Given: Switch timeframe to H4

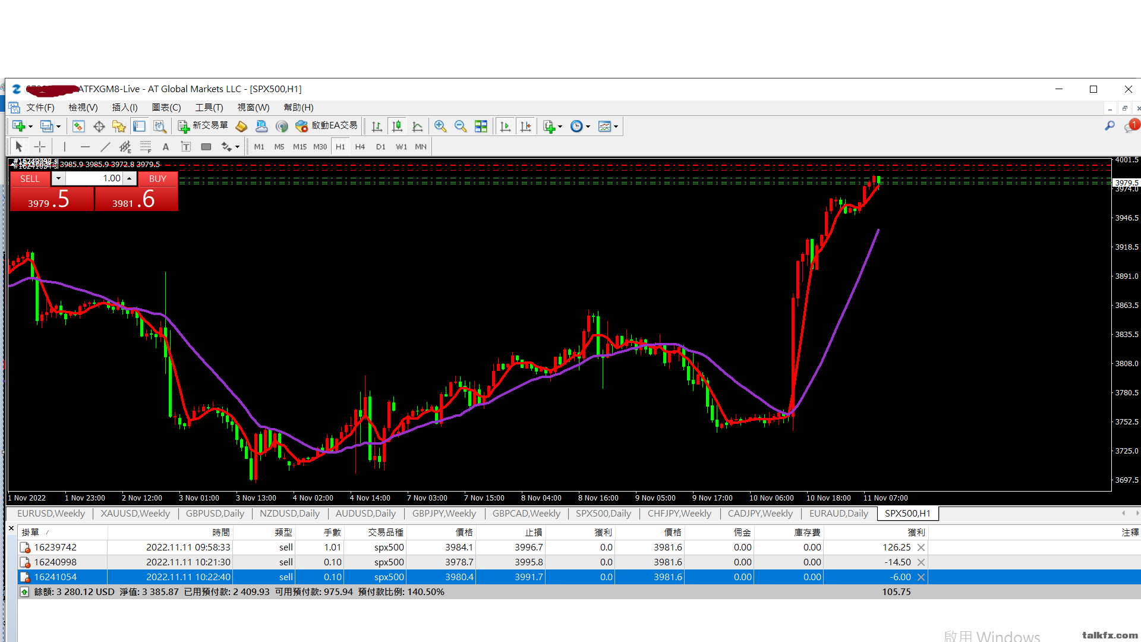Looking at the screenshot, I should [x=360, y=146].
